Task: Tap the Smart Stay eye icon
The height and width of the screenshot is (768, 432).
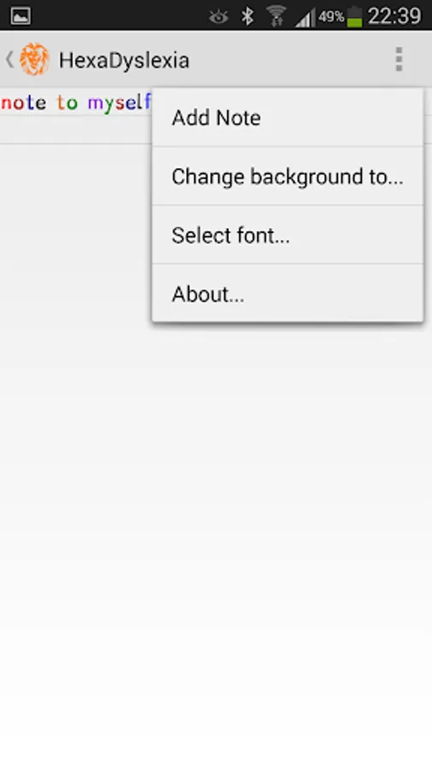Action: pyautogui.click(x=219, y=17)
